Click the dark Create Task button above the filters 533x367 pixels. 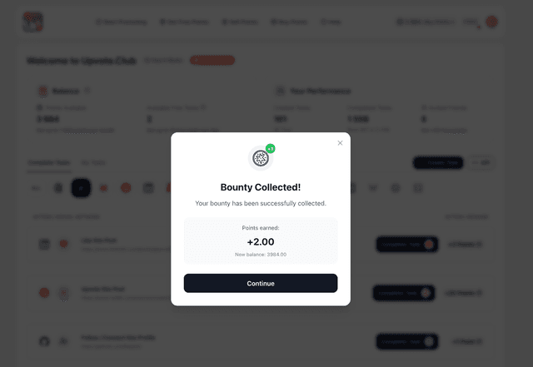pyautogui.click(x=438, y=163)
